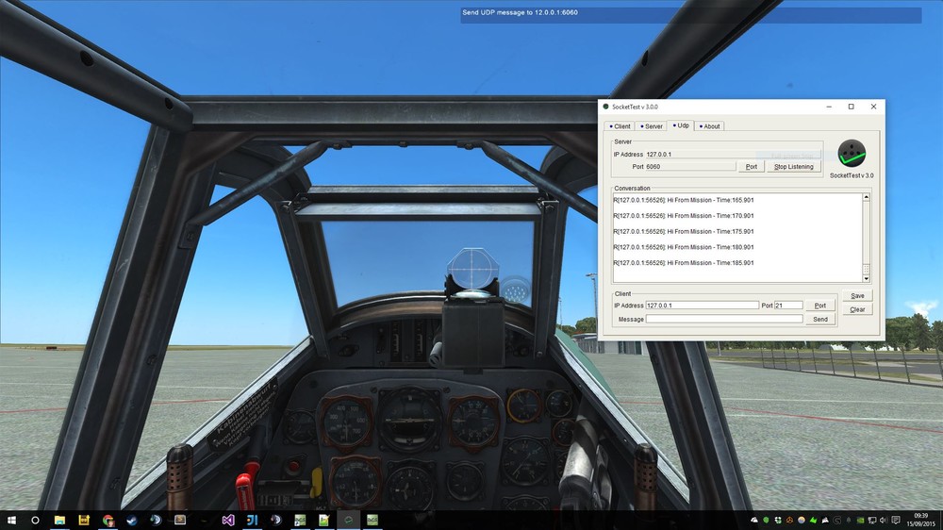The image size is (943, 530).
Task: Click the conversation scrollbar thumb
Action: coord(866,269)
